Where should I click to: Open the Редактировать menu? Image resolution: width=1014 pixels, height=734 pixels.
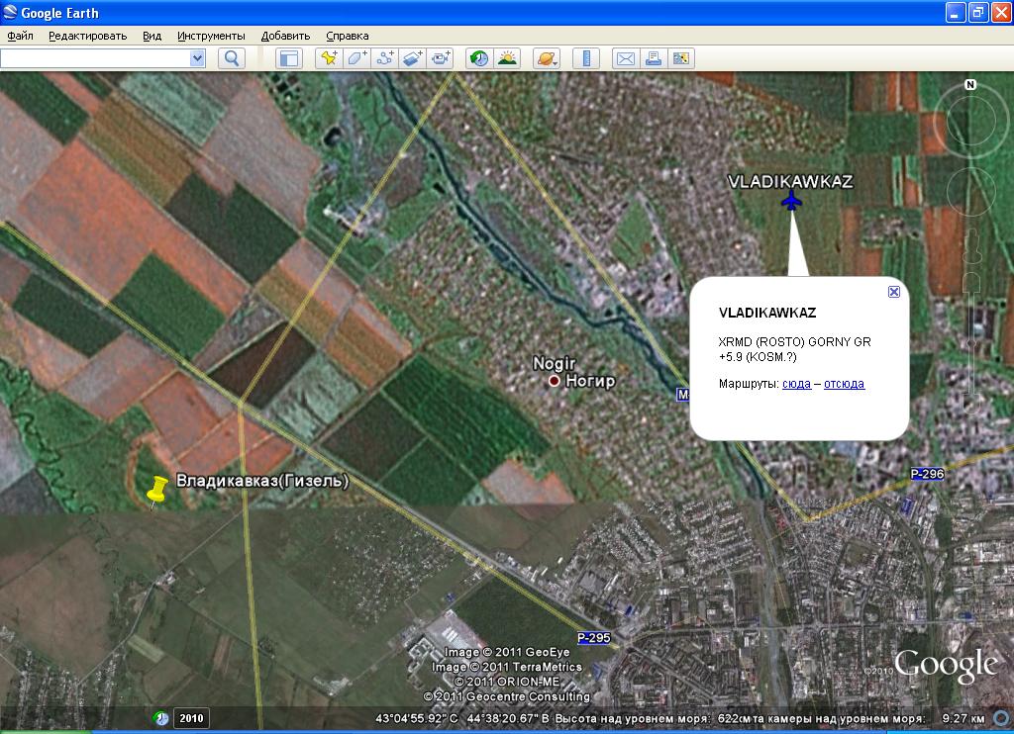pos(88,36)
